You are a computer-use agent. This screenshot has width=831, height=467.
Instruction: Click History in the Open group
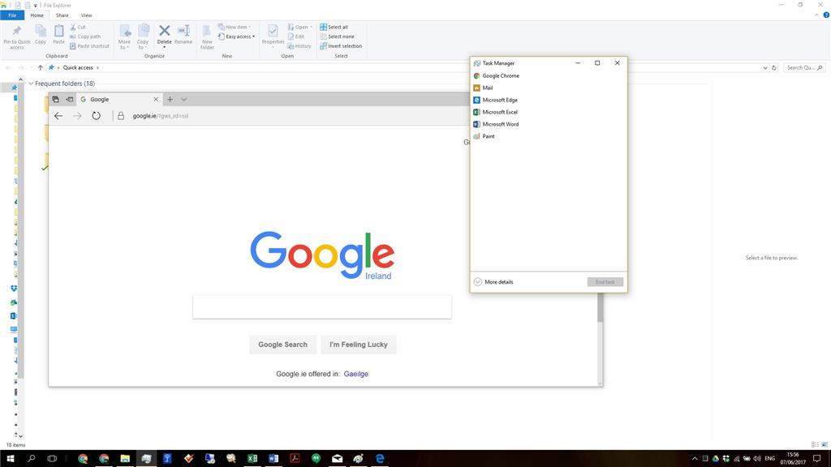pos(299,46)
